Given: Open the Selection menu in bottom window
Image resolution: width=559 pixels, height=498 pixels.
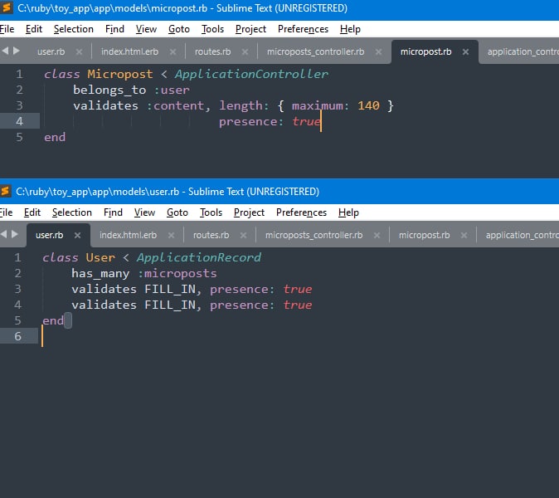Looking at the screenshot, I should 72,212.
